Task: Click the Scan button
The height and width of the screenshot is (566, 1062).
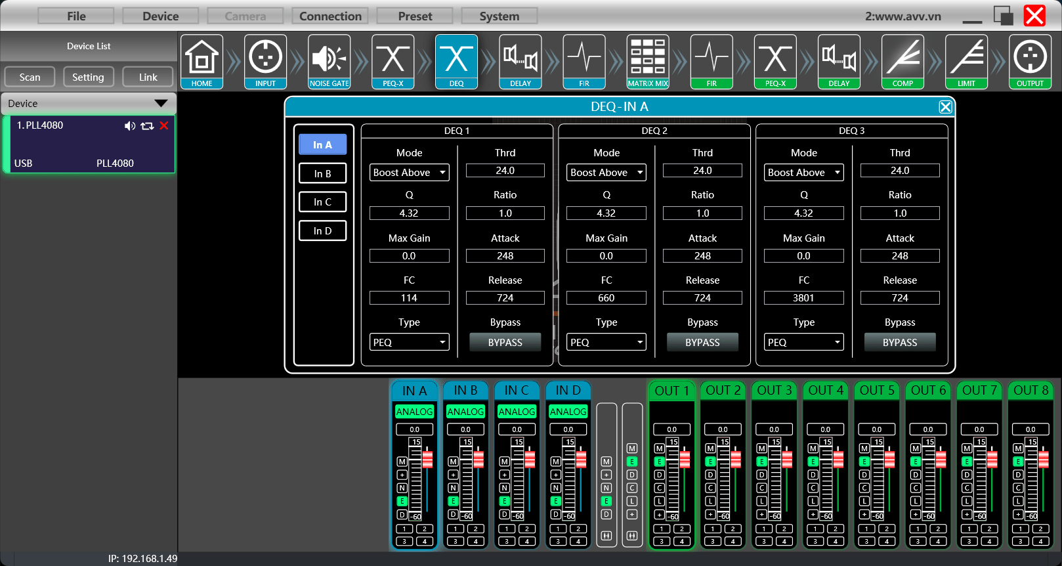Action: click(x=30, y=77)
